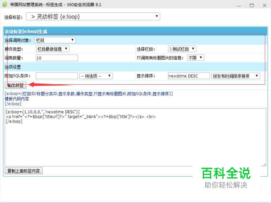Click the 选择调用对象: label
The height and width of the screenshot is (203, 271).
pyautogui.click(x=18, y=40)
